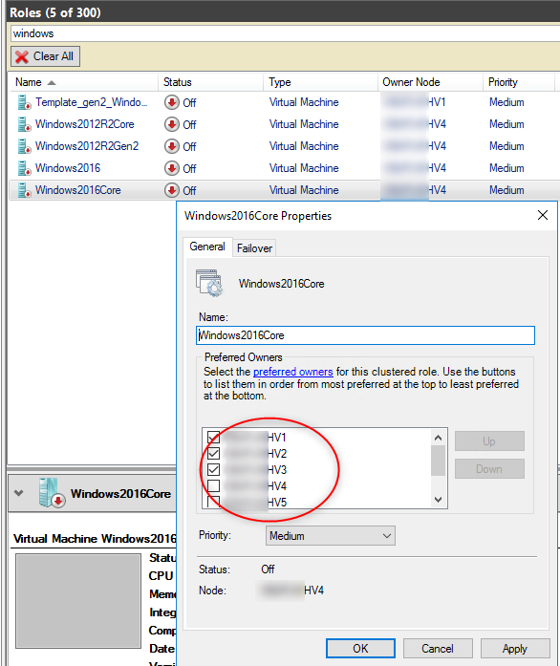This screenshot has height=666, width=560.
Task: Click the preferred owners list scrollbar thumb
Action: pyautogui.click(x=438, y=461)
